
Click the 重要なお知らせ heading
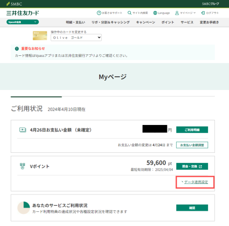coord(33,49)
